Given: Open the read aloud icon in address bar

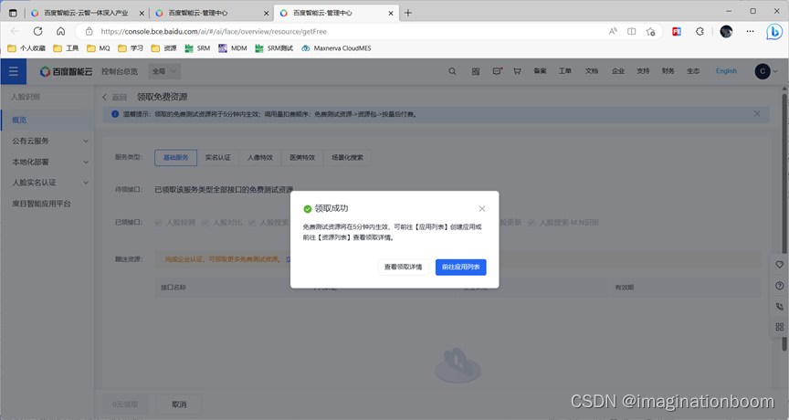Looking at the screenshot, I should coord(613,31).
